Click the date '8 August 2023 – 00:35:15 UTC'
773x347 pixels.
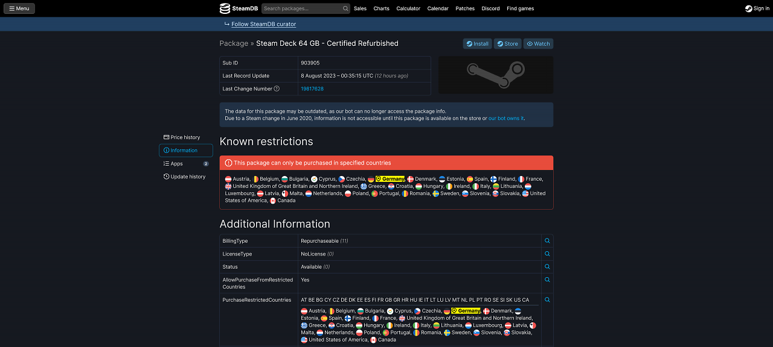pos(337,76)
